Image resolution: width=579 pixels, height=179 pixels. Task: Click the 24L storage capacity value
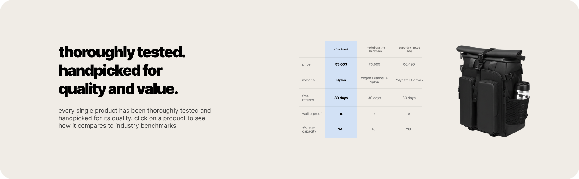tap(341, 129)
